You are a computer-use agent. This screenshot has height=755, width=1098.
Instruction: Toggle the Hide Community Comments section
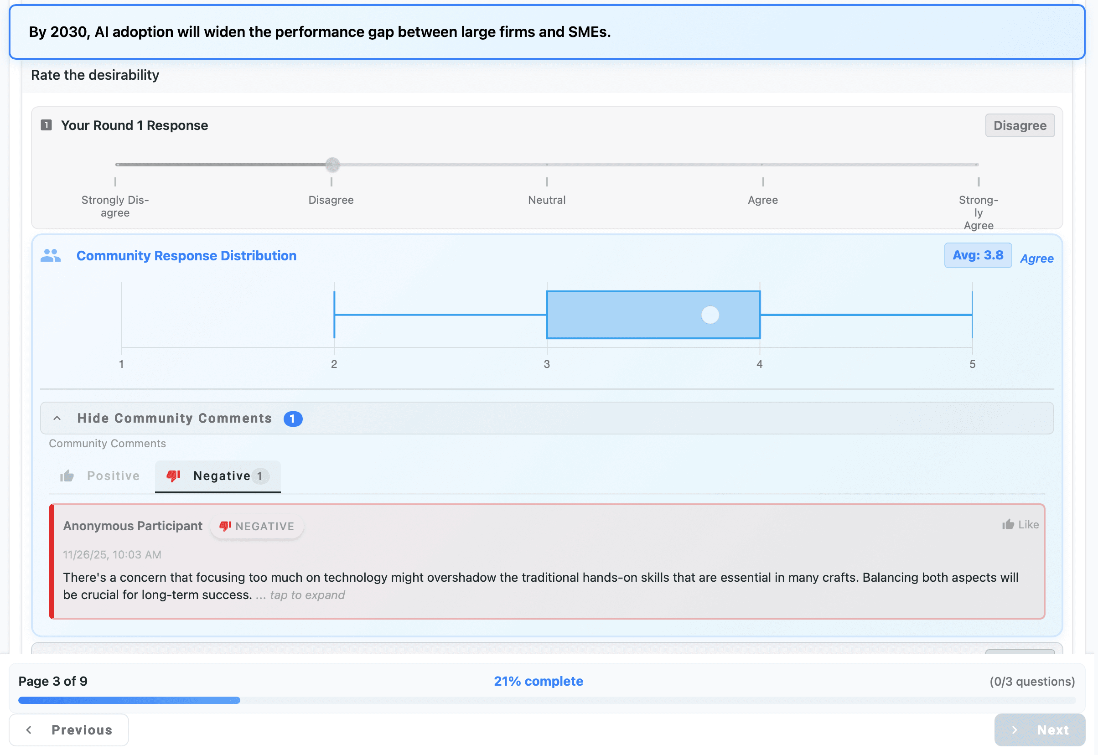[x=174, y=418]
